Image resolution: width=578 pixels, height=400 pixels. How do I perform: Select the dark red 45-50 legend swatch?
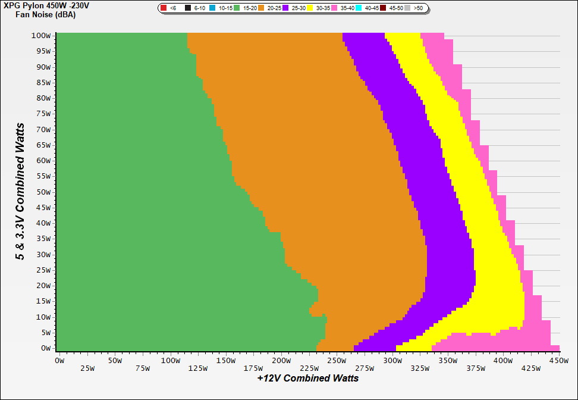click(383, 8)
